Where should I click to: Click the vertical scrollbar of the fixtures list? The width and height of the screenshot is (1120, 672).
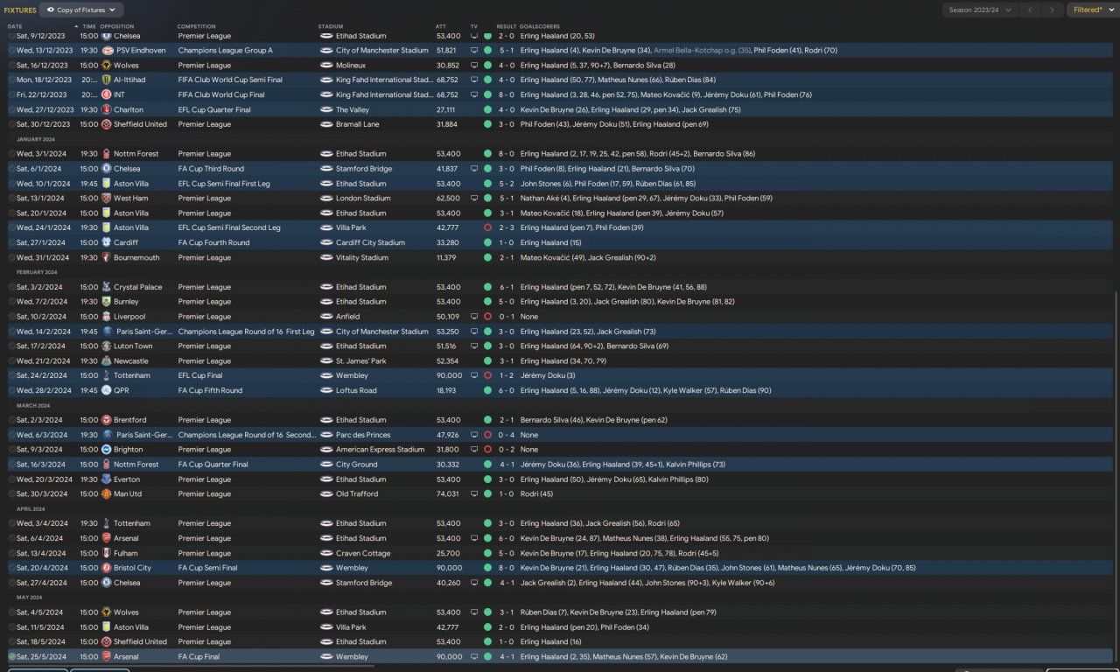click(1116, 477)
